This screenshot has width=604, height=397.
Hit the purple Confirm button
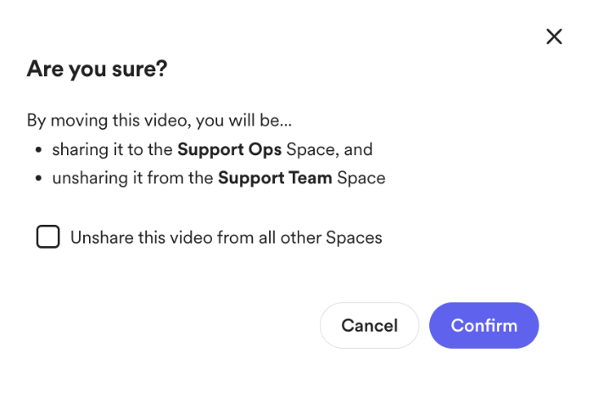pyautogui.click(x=484, y=326)
